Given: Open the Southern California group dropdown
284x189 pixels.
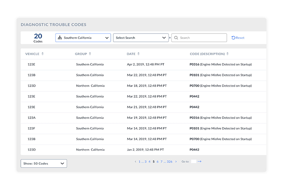Looking at the screenshot, I should click(x=83, y=38).
